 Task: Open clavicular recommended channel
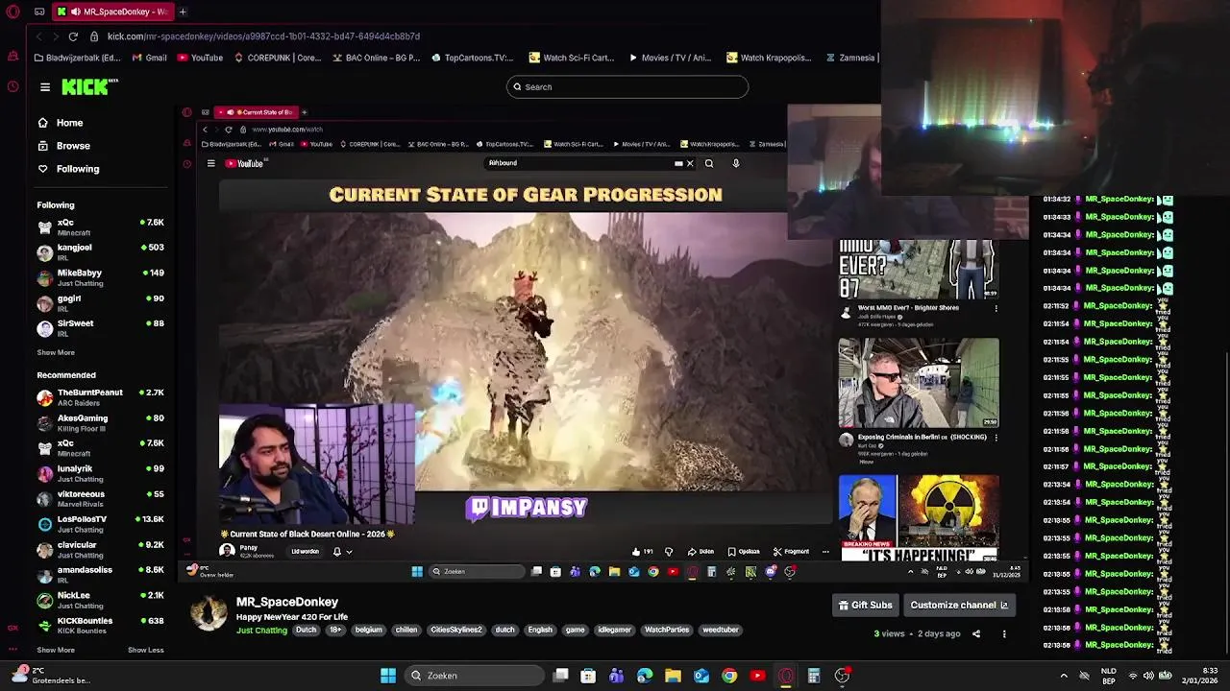pos(100,550)
